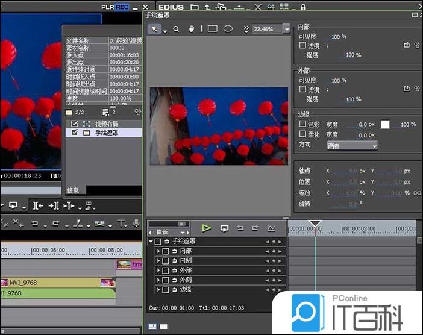Open the 22.46% zoom level dropdown

[x=287, y=29]
